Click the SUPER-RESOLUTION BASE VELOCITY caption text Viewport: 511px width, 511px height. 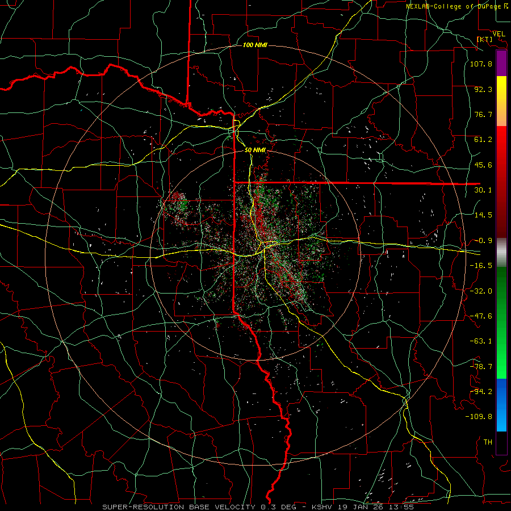pos(179,507)
